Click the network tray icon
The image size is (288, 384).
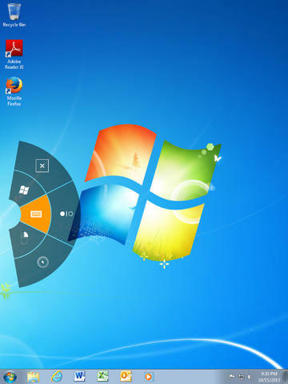pos(241,377)
